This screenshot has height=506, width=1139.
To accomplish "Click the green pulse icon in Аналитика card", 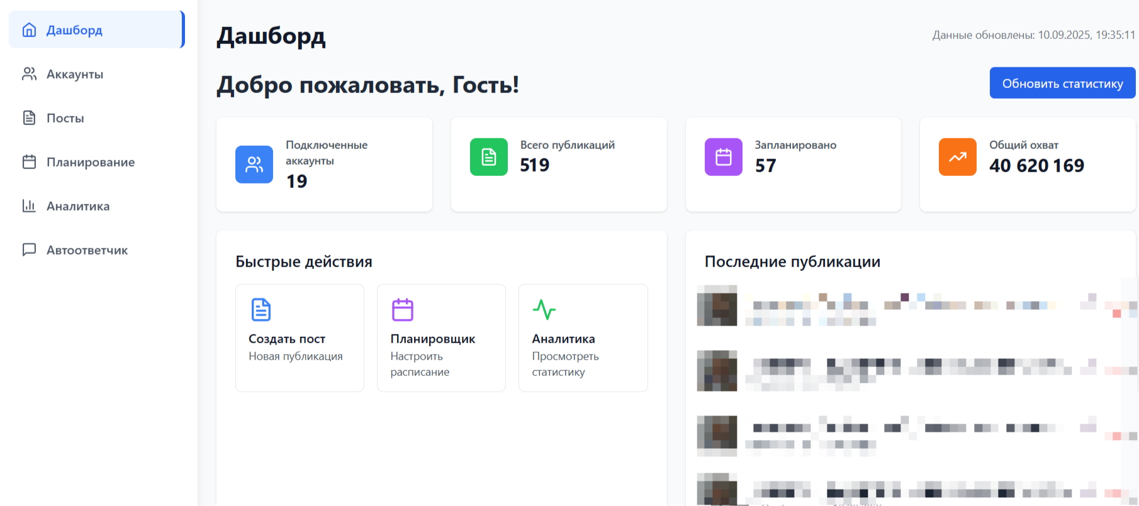I will (544, 310).
